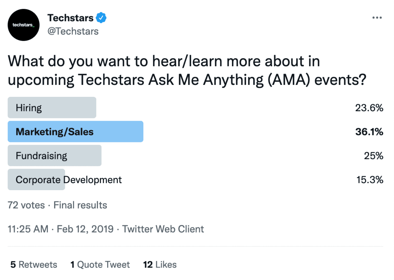394x280 pixels.
Task: Click the bold 36.1% percentage
Action: [x=369, y=132]
